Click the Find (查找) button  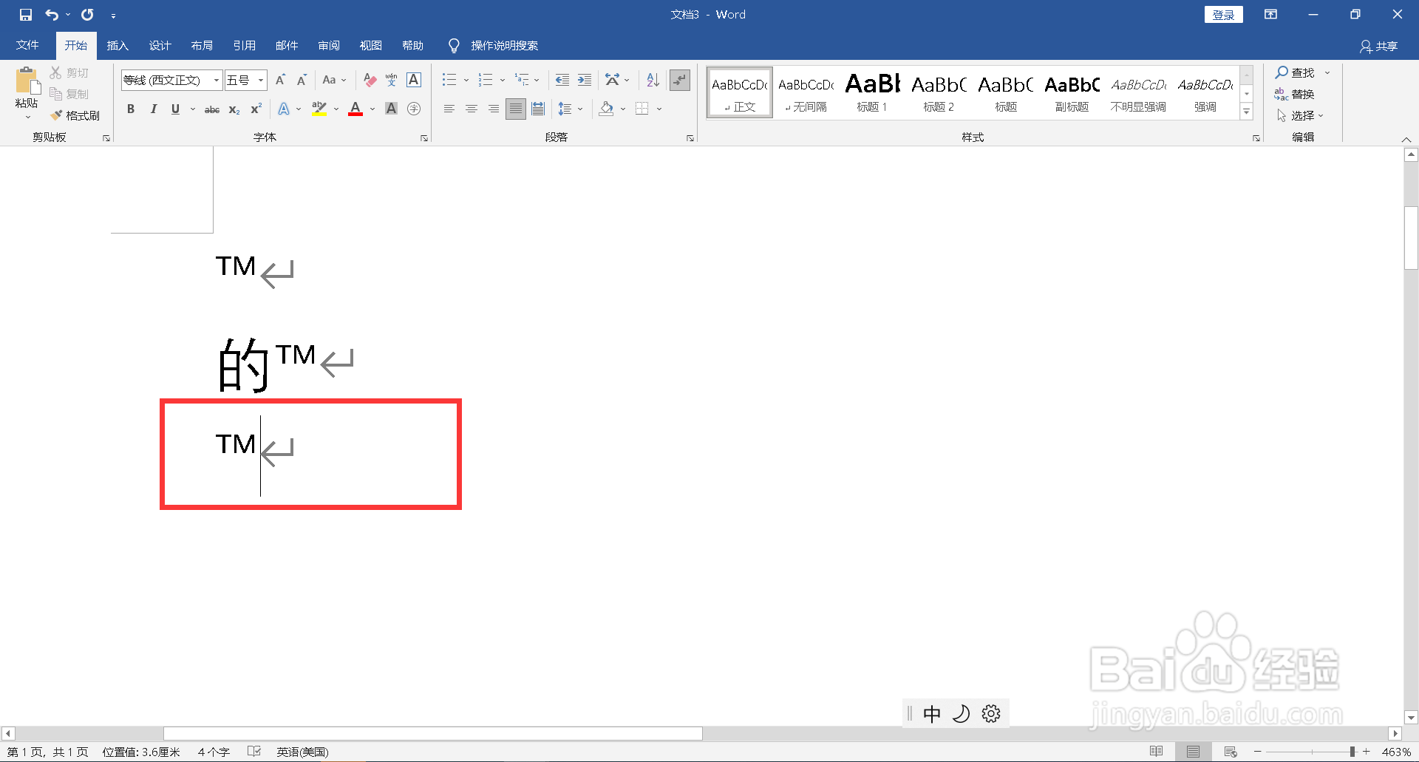point(1296,72)
